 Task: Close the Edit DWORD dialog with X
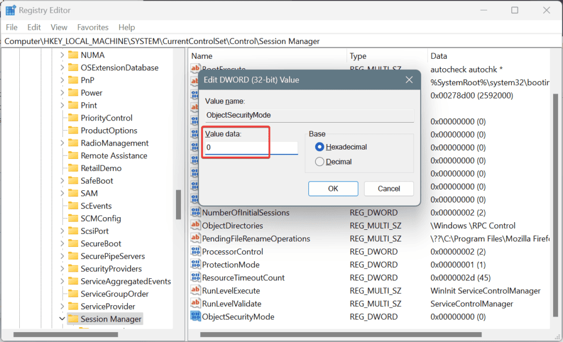coord(409,80)
